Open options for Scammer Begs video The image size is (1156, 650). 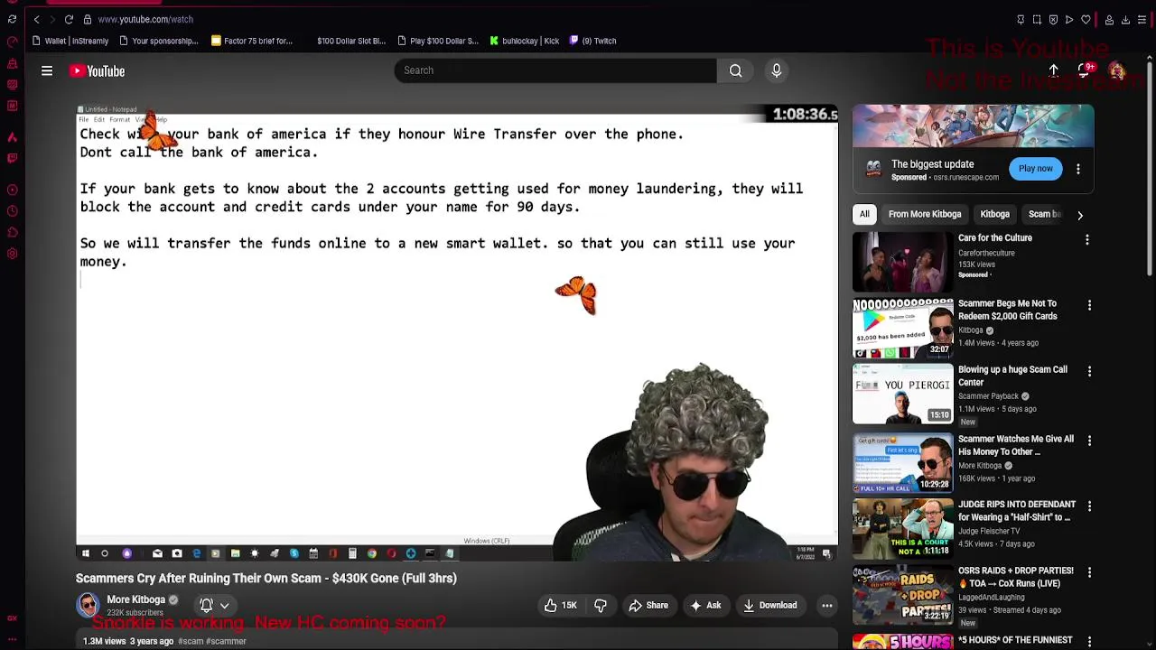(1089, 305)
